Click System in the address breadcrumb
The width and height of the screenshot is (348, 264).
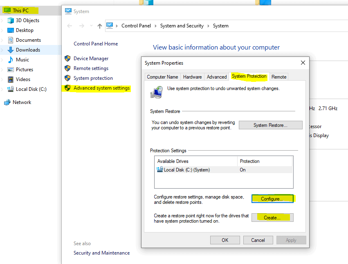220,26
